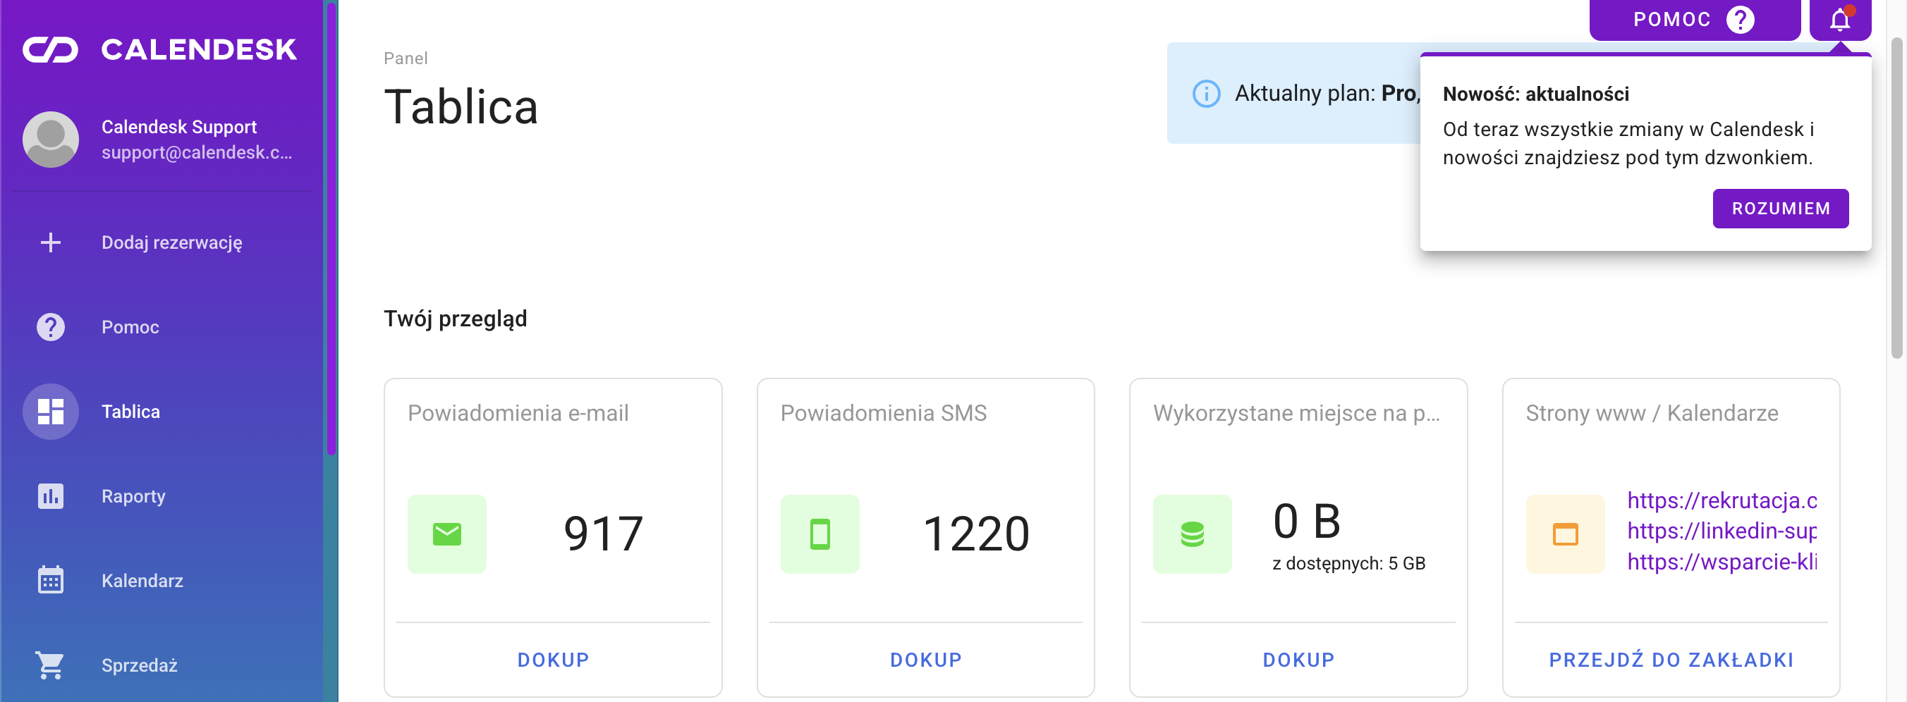Click PRZEJDŹ DO ZAKŁADKI link
The image size is (1907, 702).
[x=1671, y=660]
